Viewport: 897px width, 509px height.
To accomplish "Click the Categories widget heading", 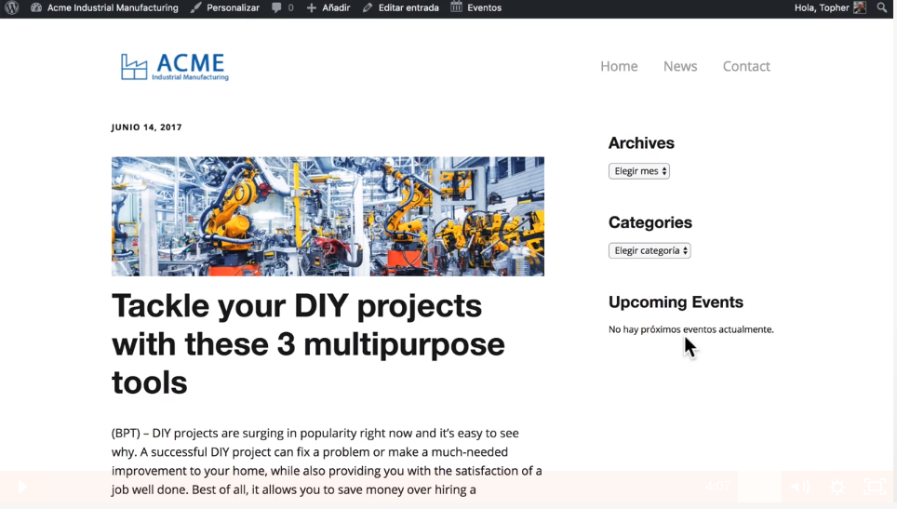I will 650,222.
